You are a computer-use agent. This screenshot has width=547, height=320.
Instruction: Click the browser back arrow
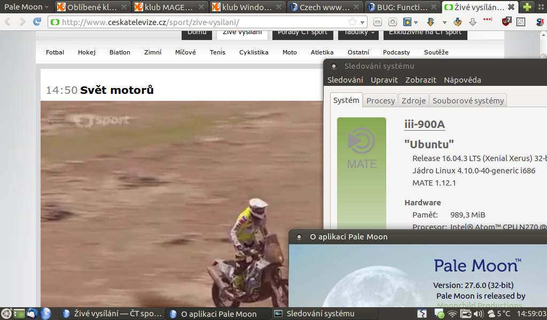pyautogui.click(x=7, y=22)
